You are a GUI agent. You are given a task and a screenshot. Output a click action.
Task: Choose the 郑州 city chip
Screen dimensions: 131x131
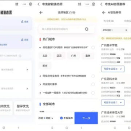click(x=45, y=66)
